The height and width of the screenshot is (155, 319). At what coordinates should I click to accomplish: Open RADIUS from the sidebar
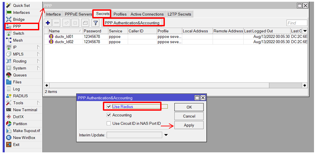[20, 96]
